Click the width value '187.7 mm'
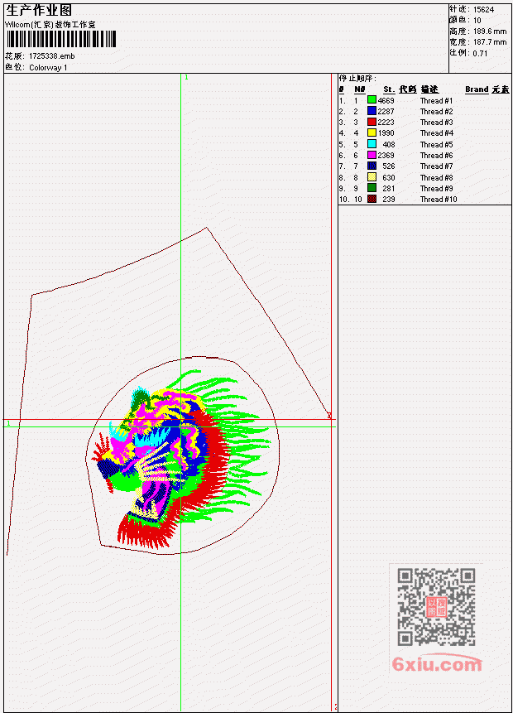 [x=490, y=42]
